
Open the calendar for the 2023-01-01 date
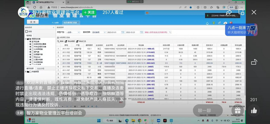click(123, 32)
